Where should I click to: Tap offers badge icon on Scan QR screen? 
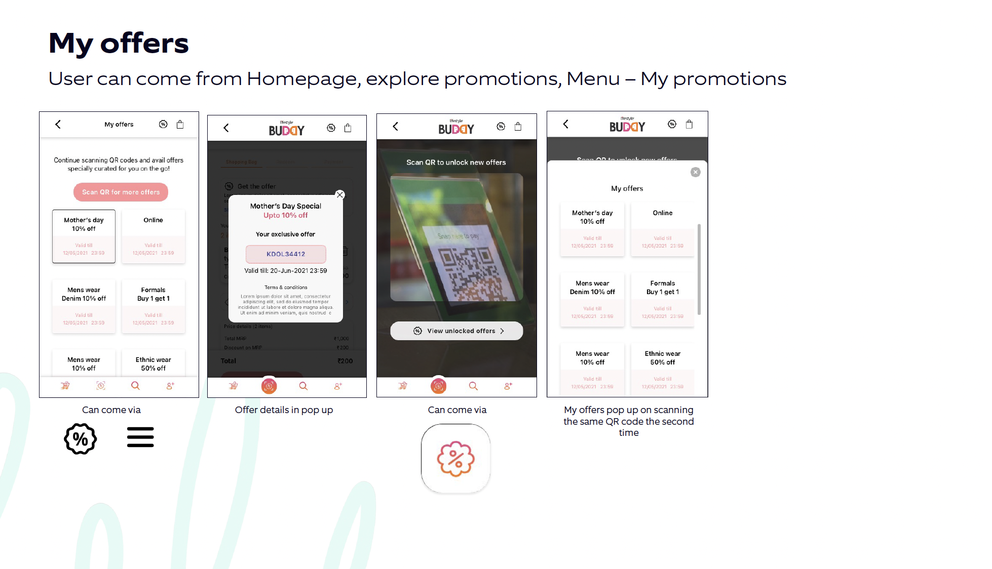pyautogui.click(x=501, y=127)
